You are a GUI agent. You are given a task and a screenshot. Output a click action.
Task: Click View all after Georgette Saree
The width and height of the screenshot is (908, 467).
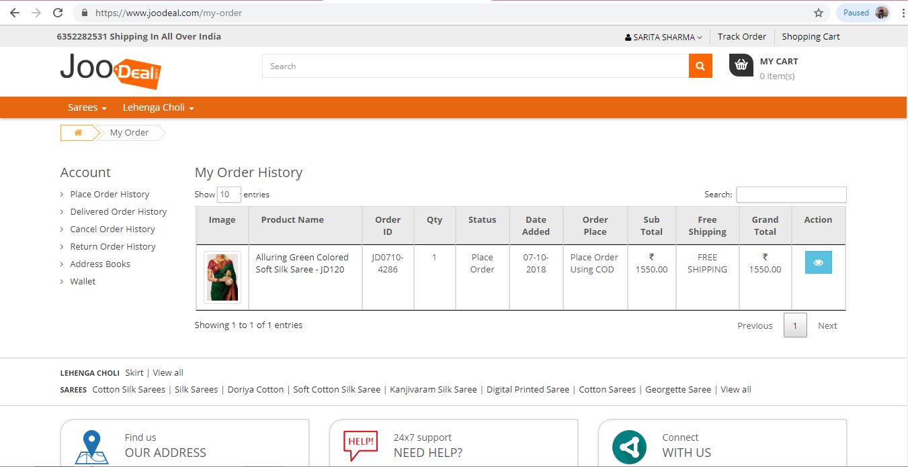[x=736, y=389]
